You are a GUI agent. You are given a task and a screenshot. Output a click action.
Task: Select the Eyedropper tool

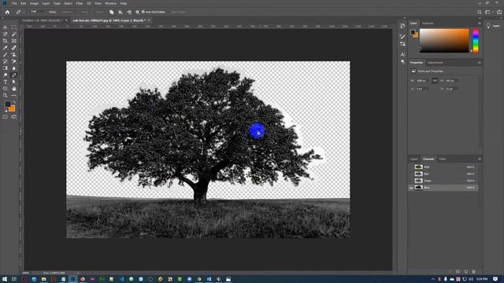(6, 48)
